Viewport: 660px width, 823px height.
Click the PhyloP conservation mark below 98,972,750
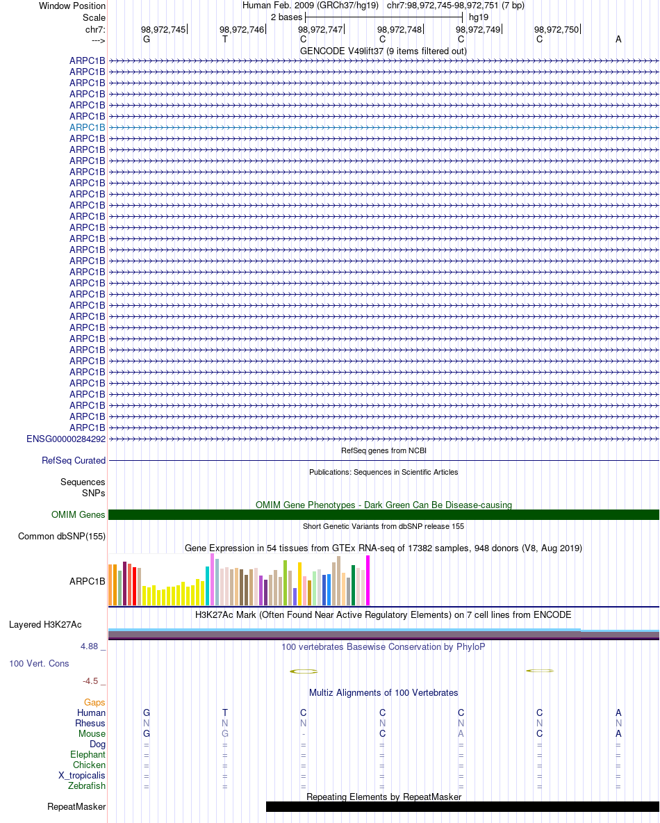[540, 671]
